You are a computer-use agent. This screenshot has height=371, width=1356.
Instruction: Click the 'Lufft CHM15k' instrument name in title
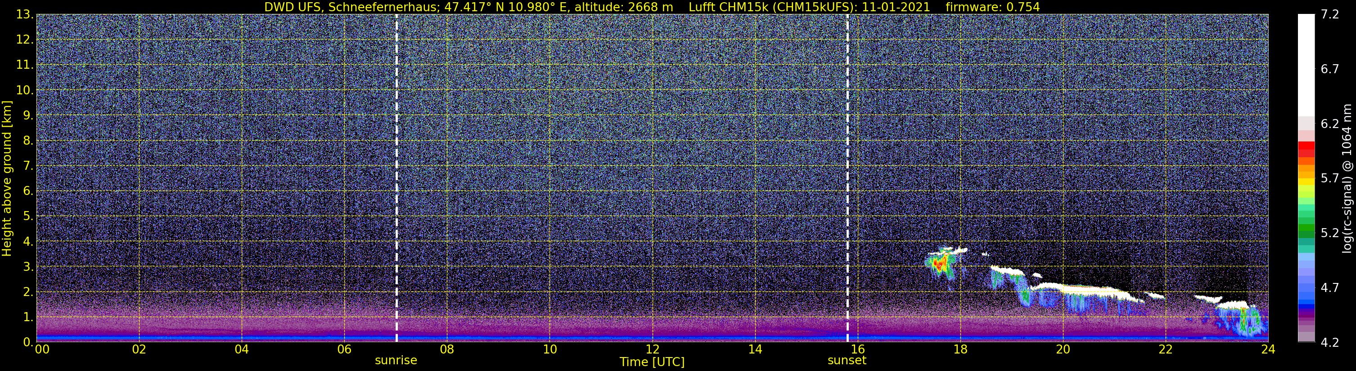(729, 7)
